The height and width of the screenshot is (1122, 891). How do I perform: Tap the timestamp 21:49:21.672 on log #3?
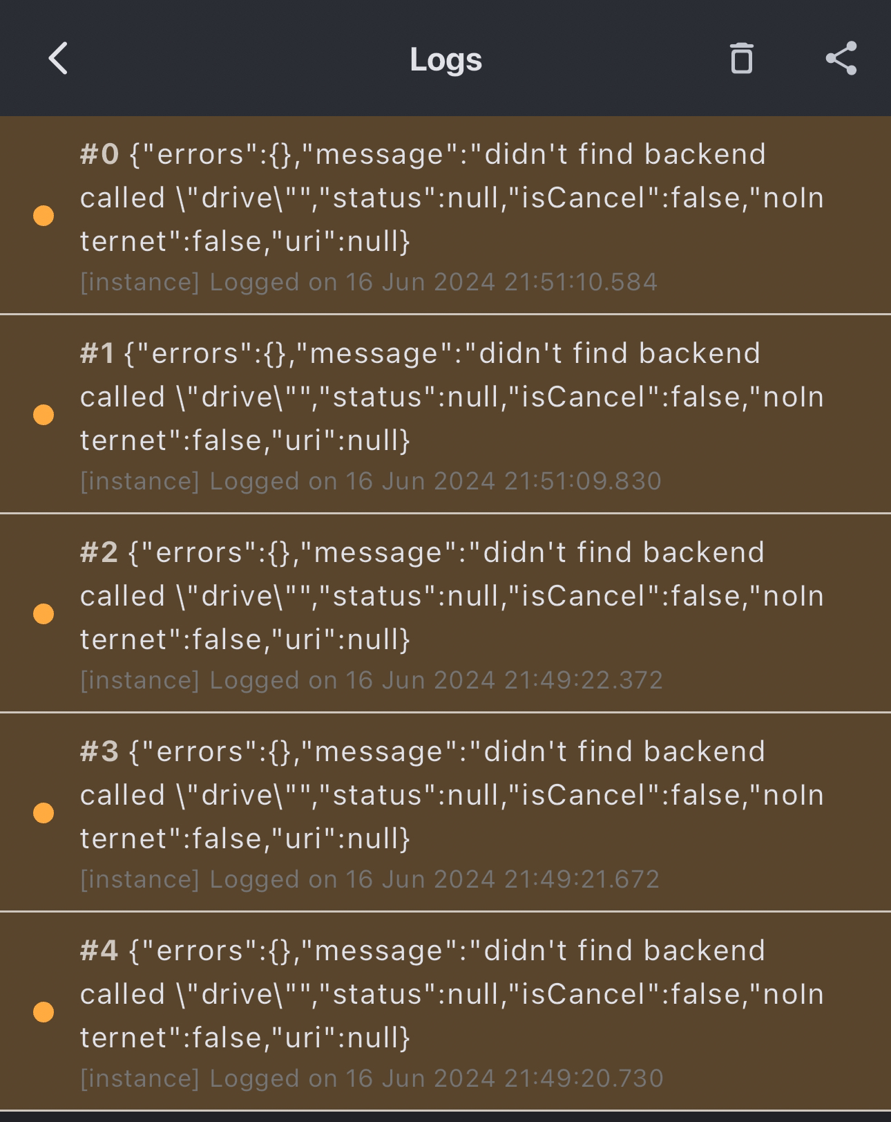582,879
